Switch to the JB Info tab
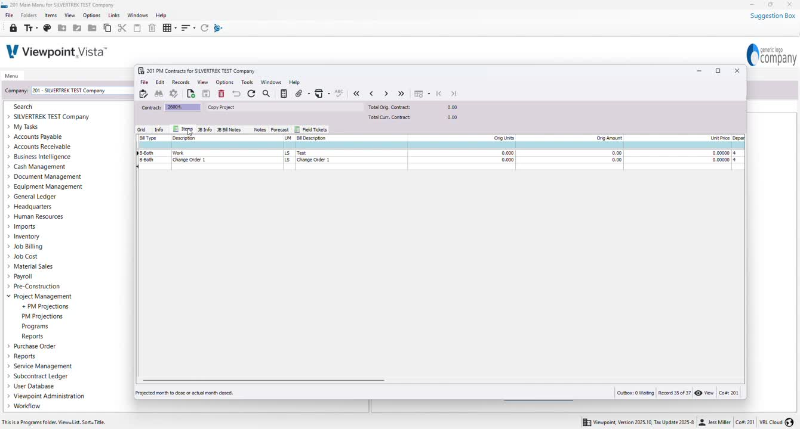The image size is (800, 429). [x=205, y=130]
